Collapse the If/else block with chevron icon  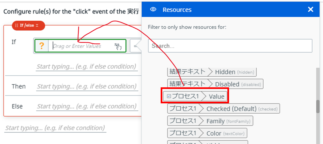point(37,25)
